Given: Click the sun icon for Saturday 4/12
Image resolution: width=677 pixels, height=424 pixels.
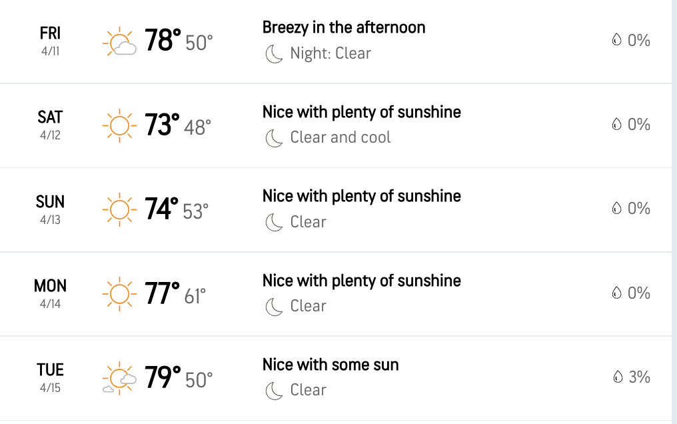Looking at the screenshot, I should pos(119,125).
